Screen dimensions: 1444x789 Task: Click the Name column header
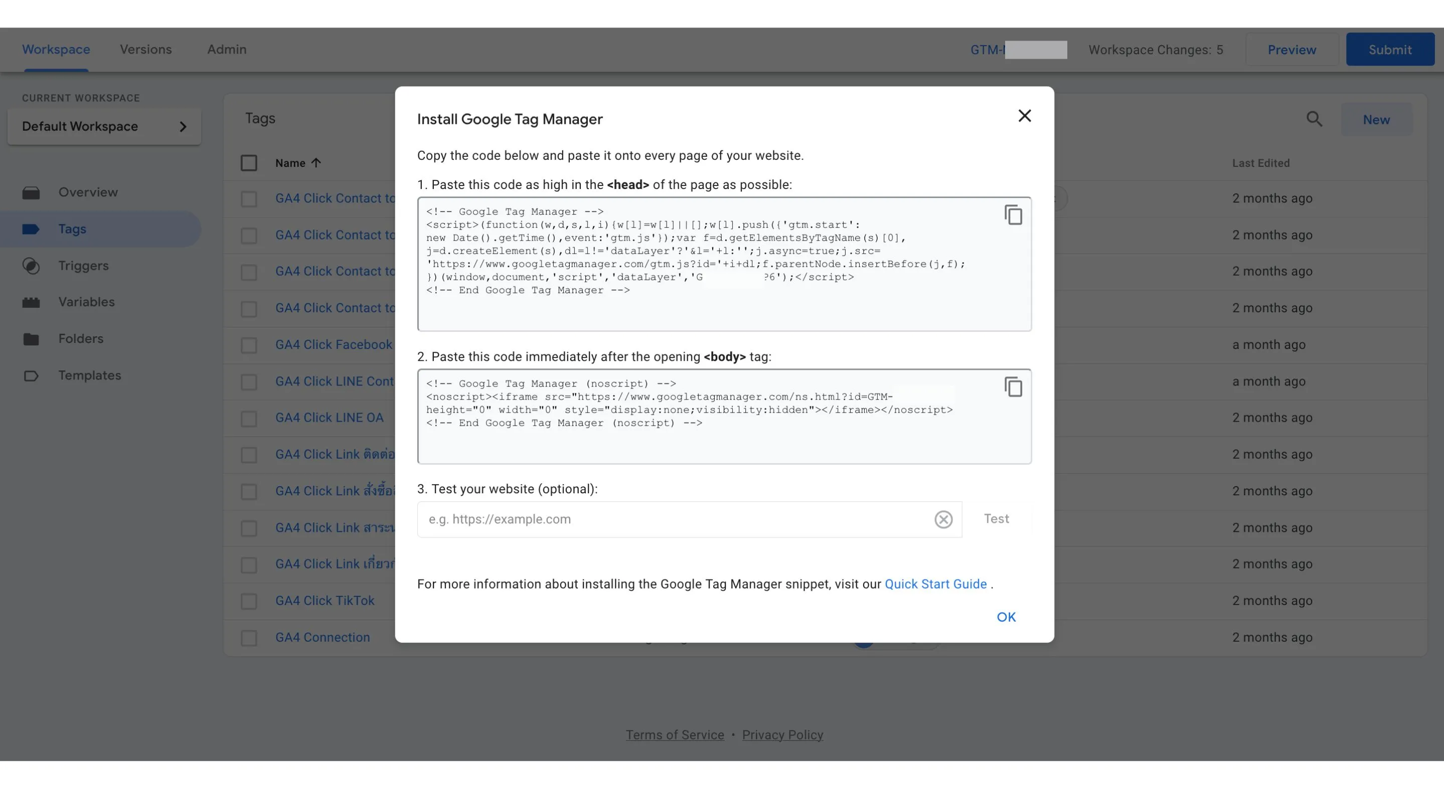[x=290, y=163]
